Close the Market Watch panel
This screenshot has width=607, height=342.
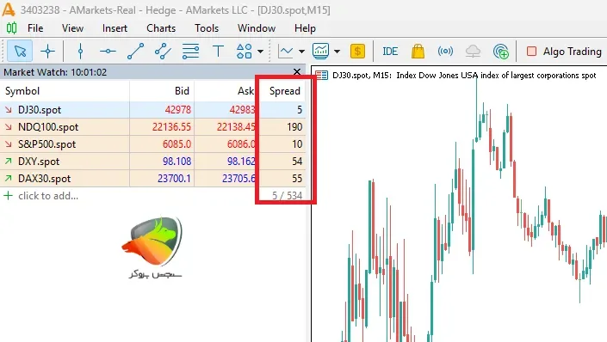[x=297, y=72]
